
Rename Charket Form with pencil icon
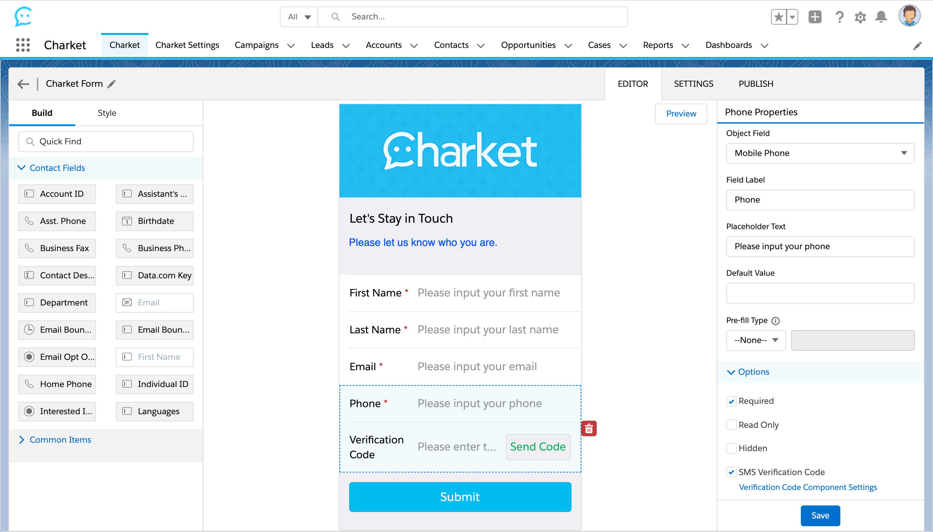[x=111, y=84]
